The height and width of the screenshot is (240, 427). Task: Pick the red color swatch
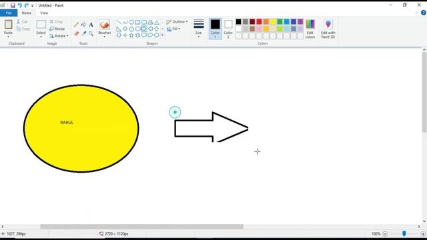(x=260, y=22)
